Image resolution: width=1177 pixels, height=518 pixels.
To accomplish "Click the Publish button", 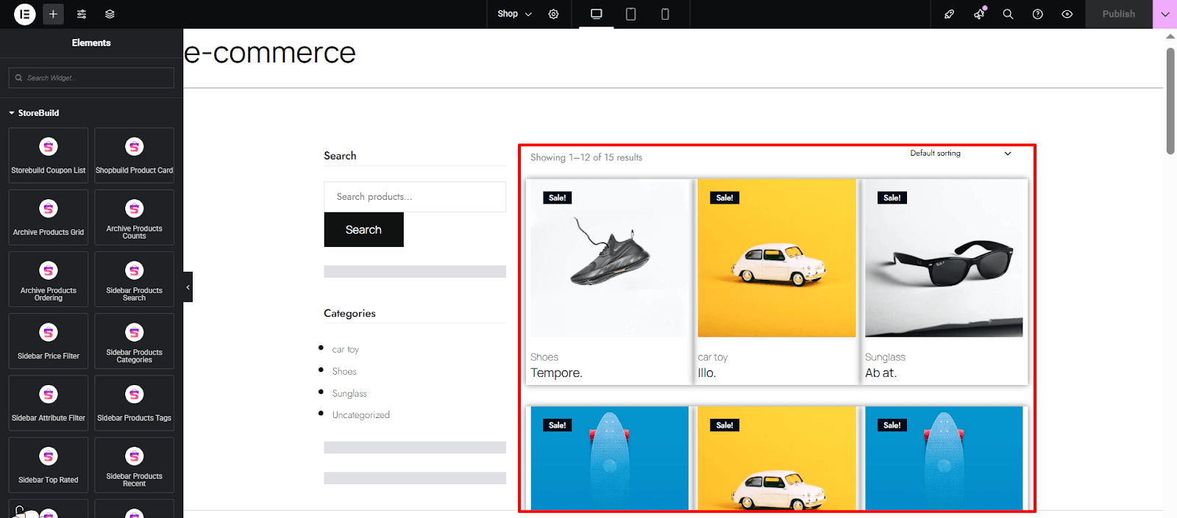I will [1119, 14].
